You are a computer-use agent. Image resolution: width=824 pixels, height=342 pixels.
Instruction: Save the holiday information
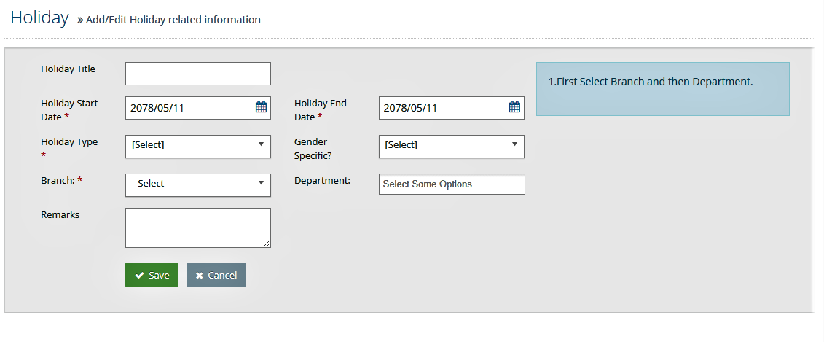point(152,275)
